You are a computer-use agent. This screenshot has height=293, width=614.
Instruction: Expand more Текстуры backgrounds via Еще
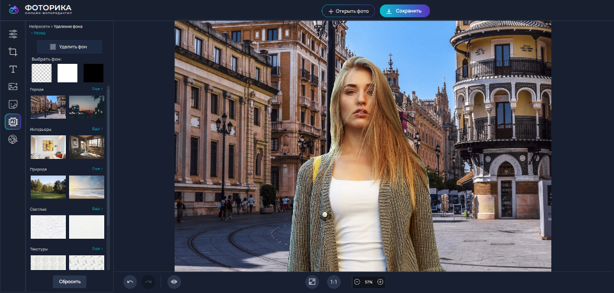tap(97, 248)
